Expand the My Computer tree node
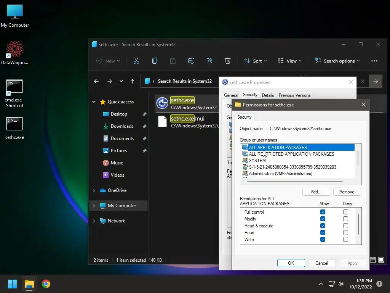Screen dimensions: 390x293 click(94, 206)
